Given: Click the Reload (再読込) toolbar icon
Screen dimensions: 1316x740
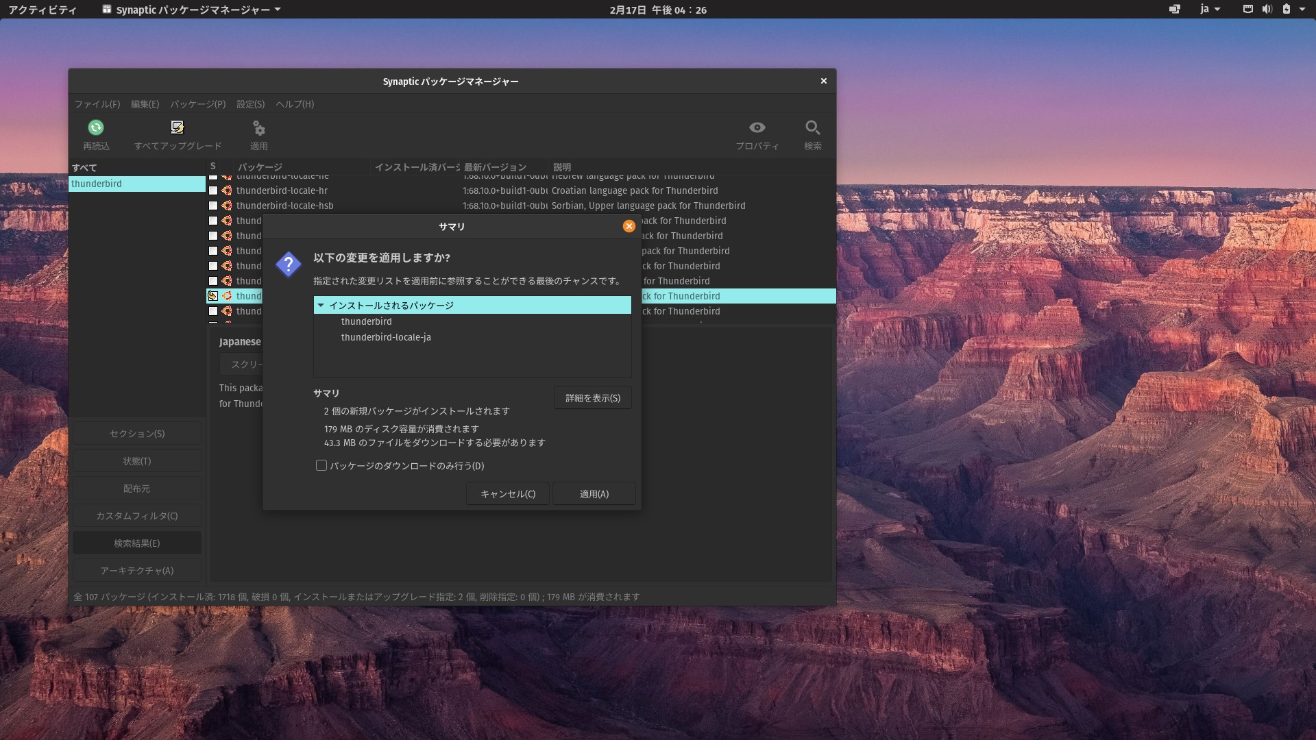Looking at the screenshot, I should pos(96,127).
